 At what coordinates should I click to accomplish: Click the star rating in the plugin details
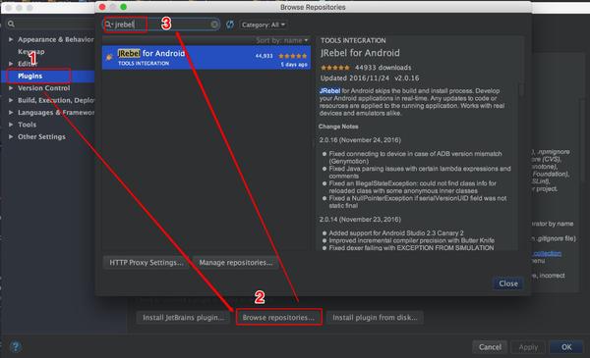pos(335,68)
